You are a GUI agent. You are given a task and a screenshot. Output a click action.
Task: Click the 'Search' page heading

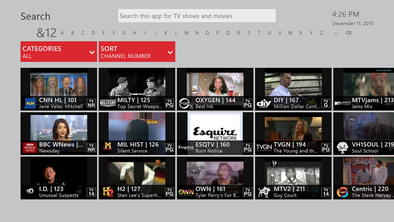pos(35,16)
